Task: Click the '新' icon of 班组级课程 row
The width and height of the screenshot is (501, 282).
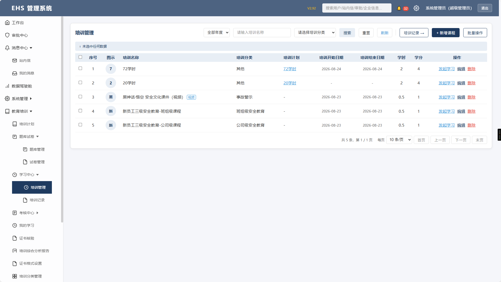Action: tap(111, 111)
